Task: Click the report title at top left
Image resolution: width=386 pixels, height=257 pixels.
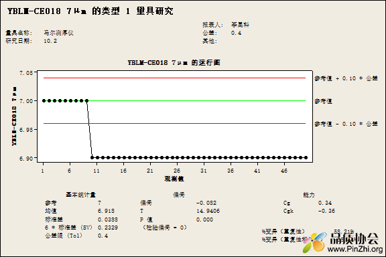Action: click(x=90, y=11)
